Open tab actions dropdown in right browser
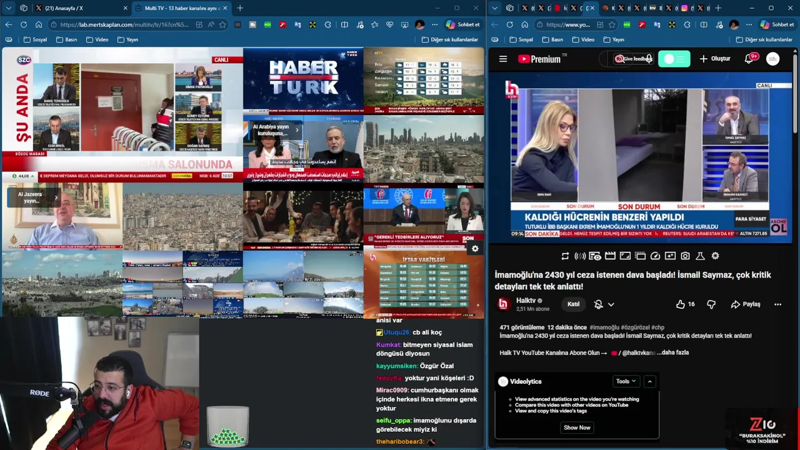The height and width of the screenshot is (450, 800). pos(495,8)
